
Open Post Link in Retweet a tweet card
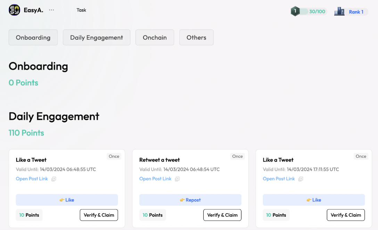point(155,179)
